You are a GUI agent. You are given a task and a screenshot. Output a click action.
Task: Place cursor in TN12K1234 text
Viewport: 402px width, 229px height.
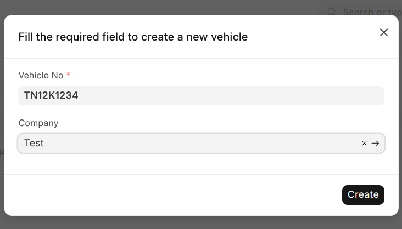(x=51, y=95)
